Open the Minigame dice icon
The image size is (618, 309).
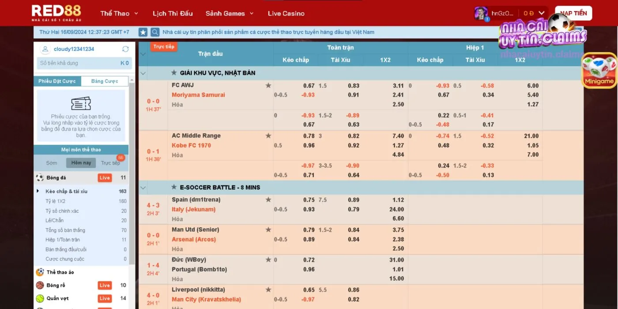599,71
